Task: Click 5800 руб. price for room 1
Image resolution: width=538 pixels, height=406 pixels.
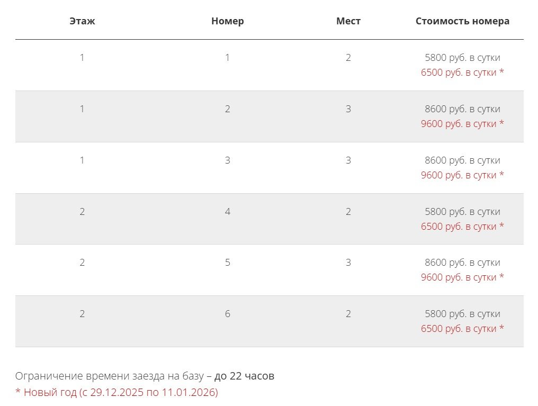Action: 462,58
